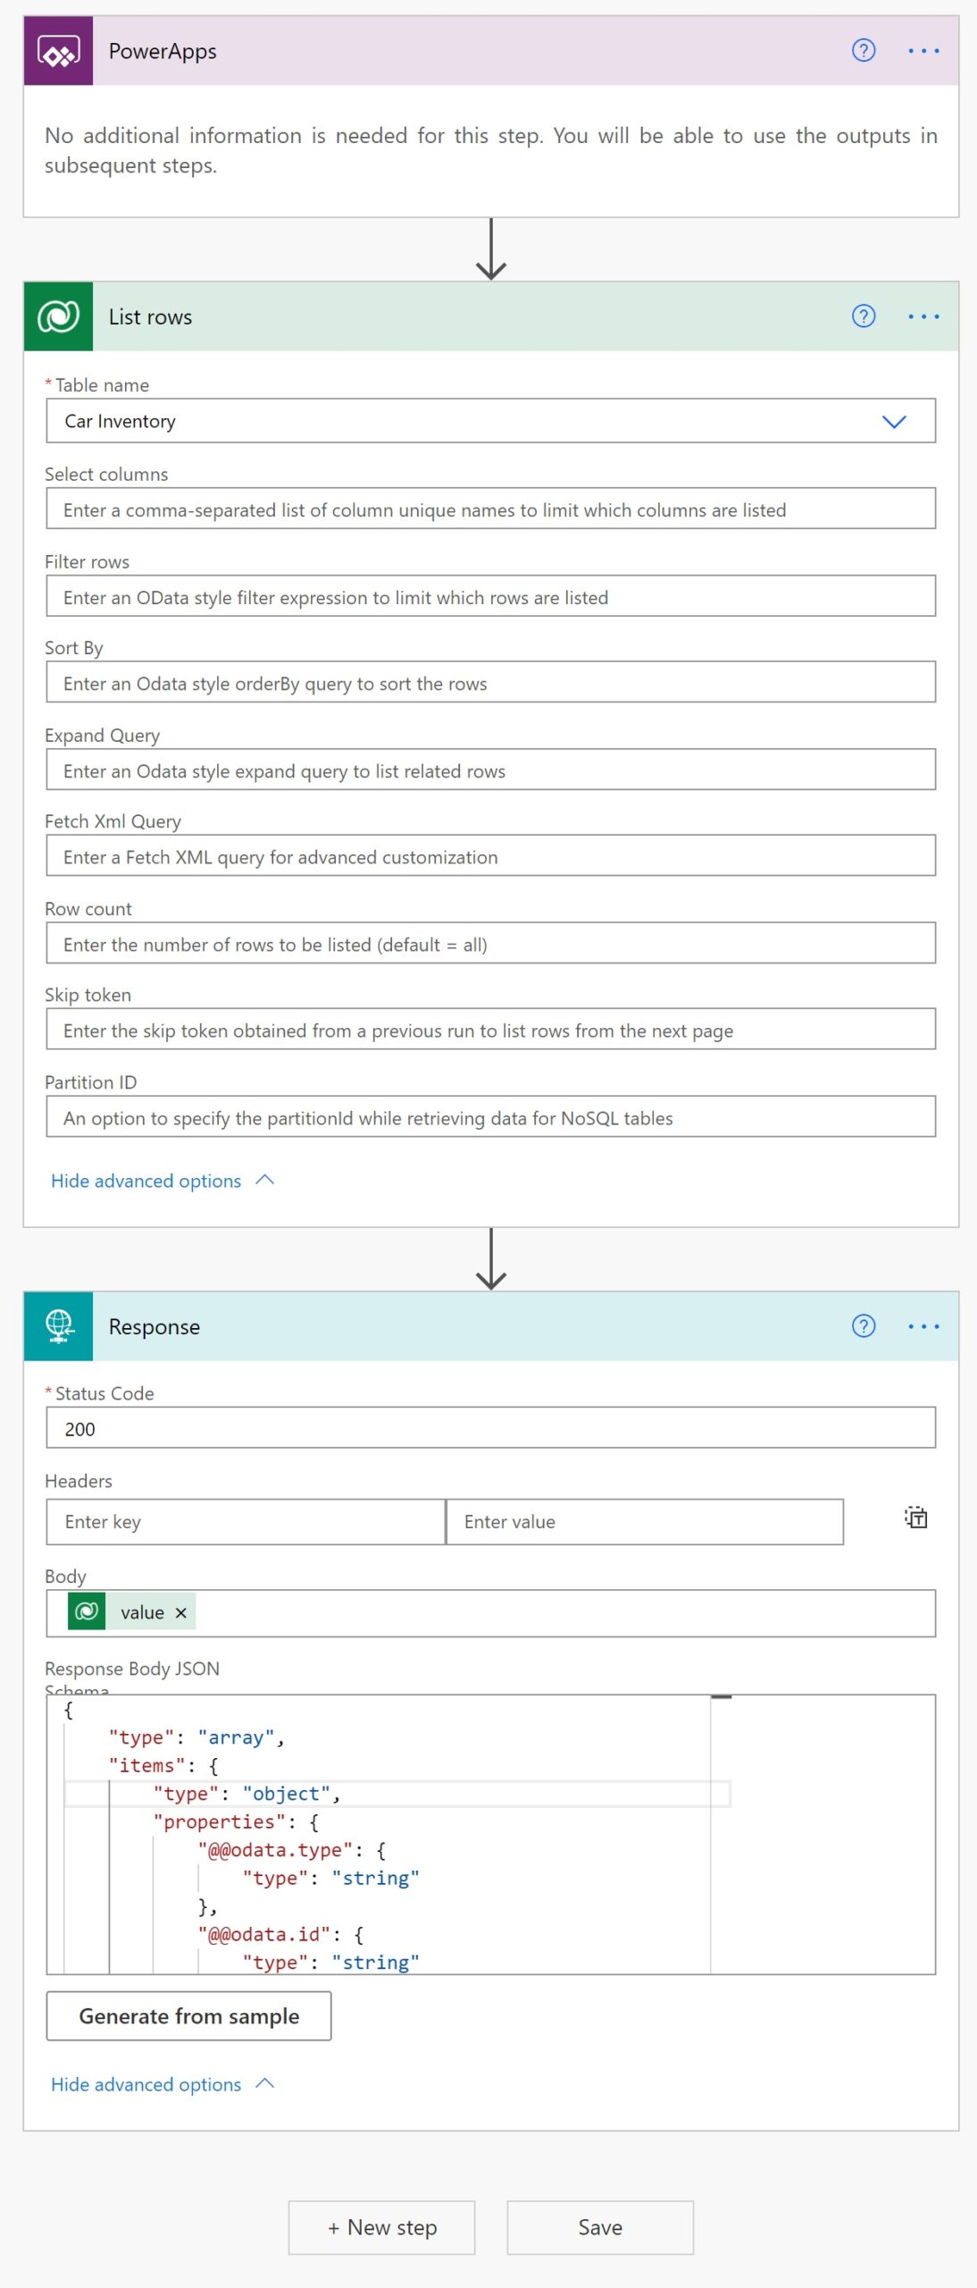Switch Headers to text mode icon
Viewport: 977px width, 2288px height.
point(916,1518)
